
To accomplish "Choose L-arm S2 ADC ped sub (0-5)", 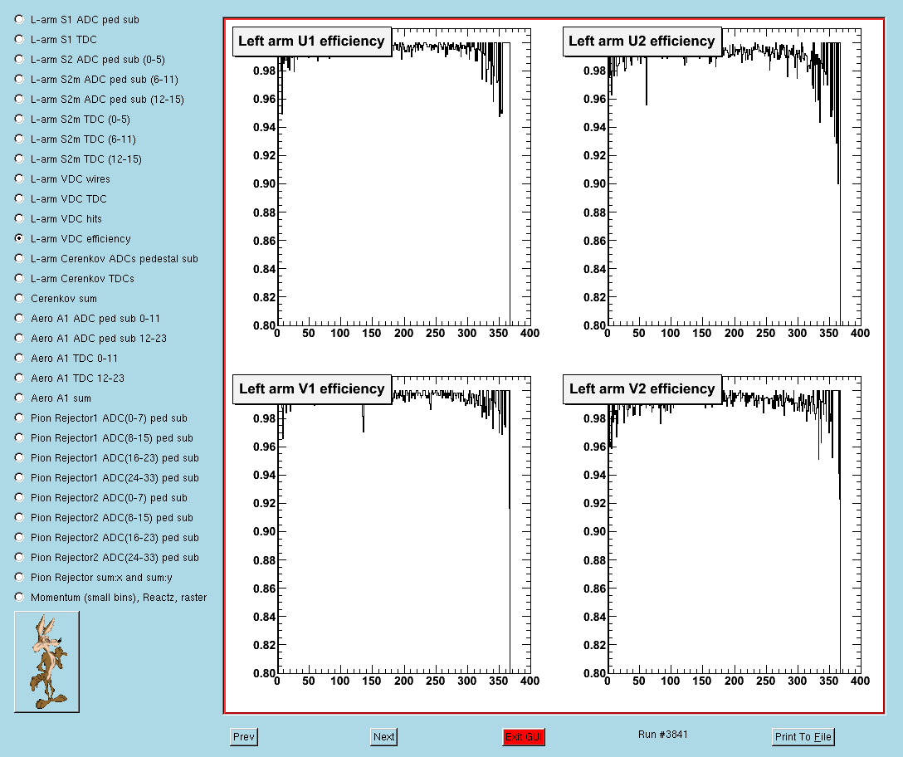I will point(19,59).
